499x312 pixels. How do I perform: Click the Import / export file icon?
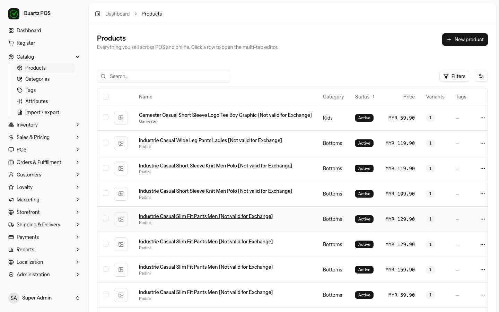(20, 112)
